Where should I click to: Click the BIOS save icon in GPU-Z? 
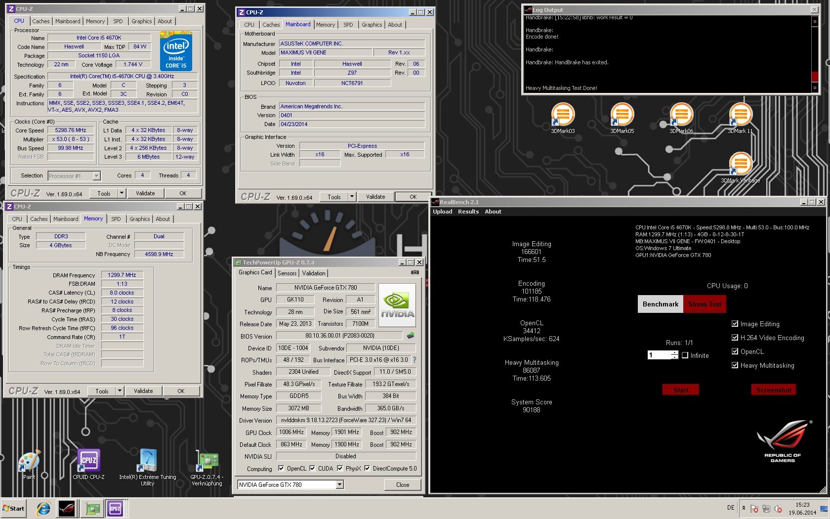(410, 336)
